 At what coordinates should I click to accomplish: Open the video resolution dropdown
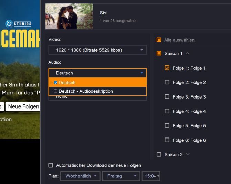(97, 50)
